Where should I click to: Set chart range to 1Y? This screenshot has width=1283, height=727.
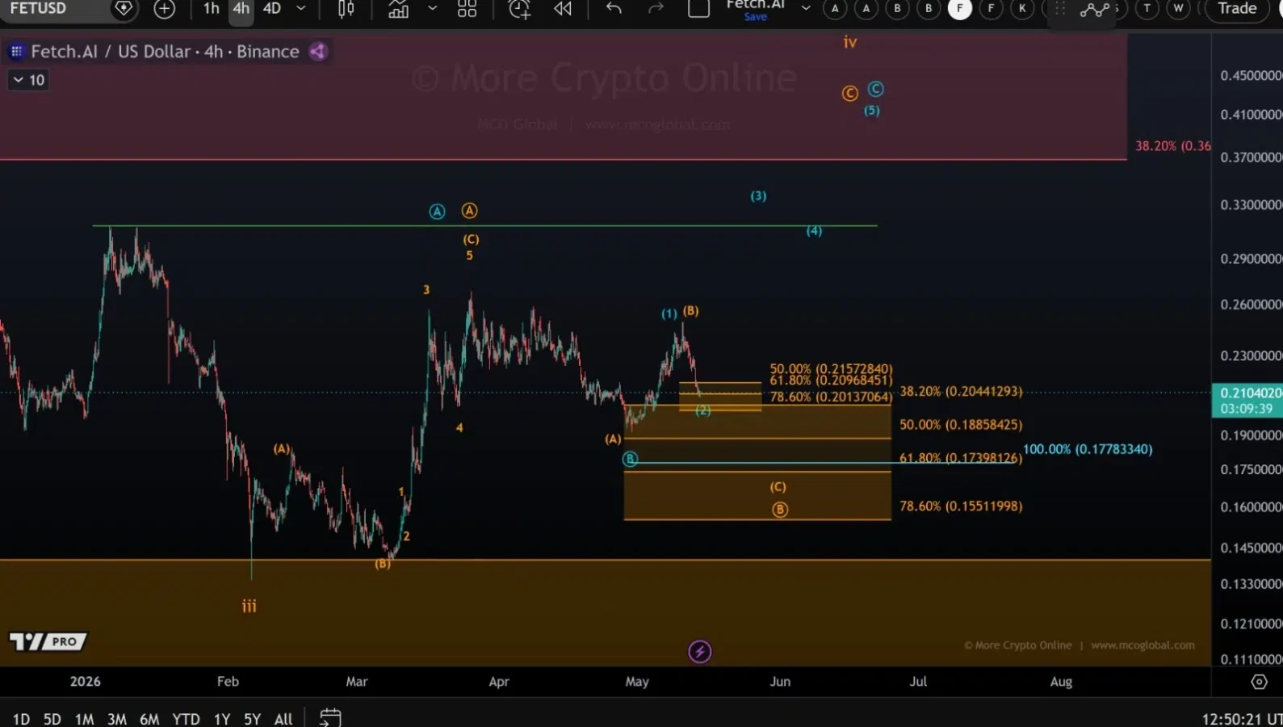[222, 718]
